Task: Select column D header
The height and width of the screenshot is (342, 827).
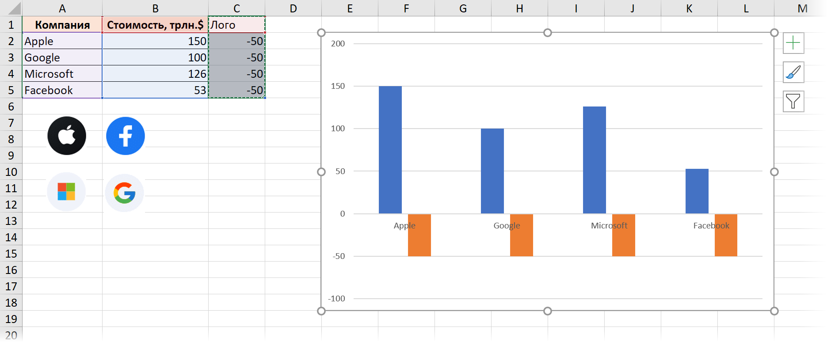Action: pos(293,8)
